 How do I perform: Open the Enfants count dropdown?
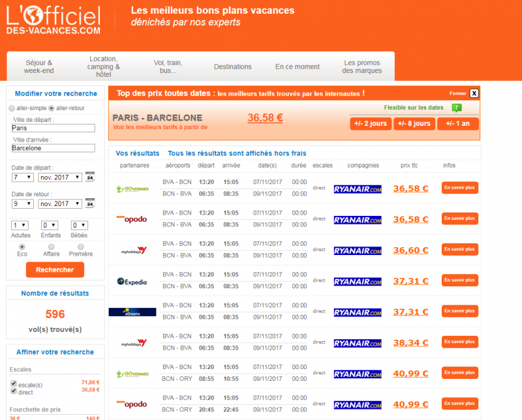50,225
